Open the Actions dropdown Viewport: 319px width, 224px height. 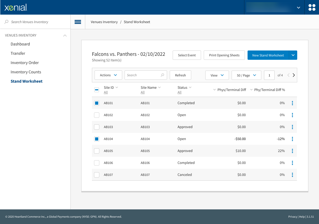point(108,75)
